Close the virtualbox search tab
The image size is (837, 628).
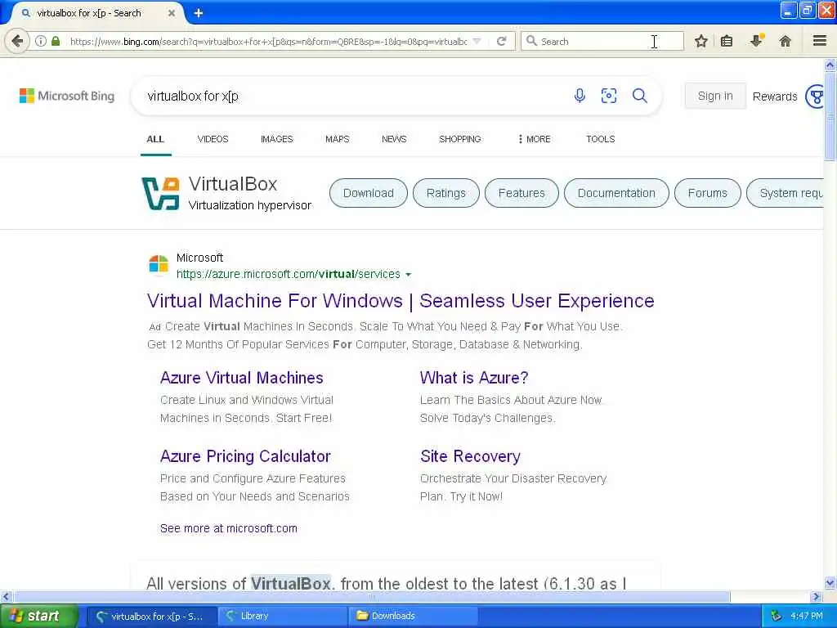(x=172, y=13)
